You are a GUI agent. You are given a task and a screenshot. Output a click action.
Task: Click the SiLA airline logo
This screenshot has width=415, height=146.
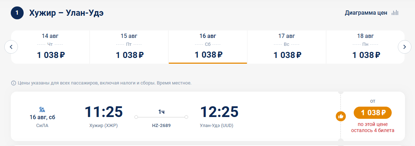click(42, 109)
